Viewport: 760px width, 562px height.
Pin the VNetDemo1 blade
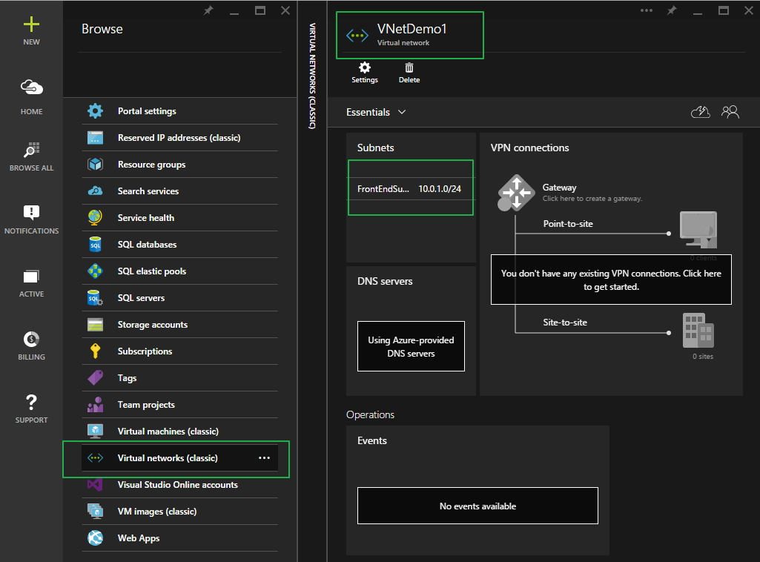pyautogui.click(x=672, y=10)
